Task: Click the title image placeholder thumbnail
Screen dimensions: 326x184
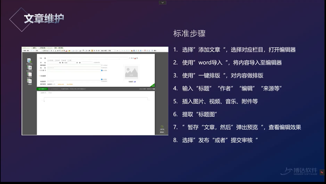Action: tap(131, 72)
